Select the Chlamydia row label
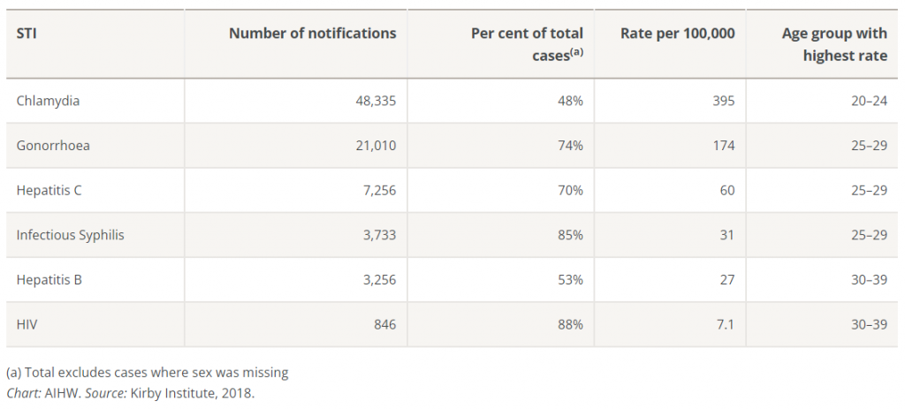 tap(48, 101)
